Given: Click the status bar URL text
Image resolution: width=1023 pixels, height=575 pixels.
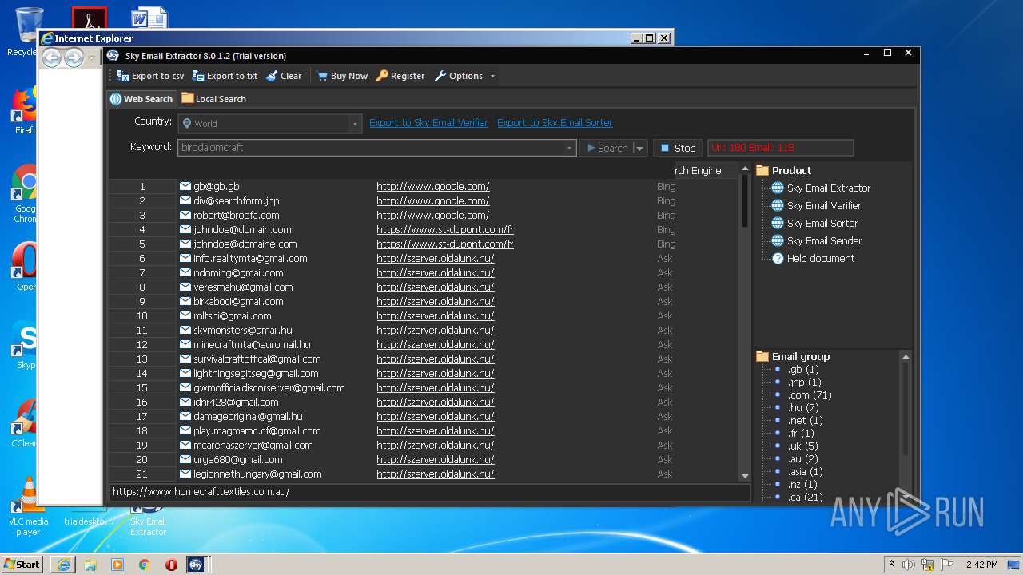Looking at the screenshot, I should [x=201, y=492].
